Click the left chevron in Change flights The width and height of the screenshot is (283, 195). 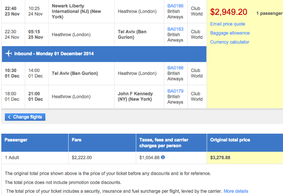(9, 117)
